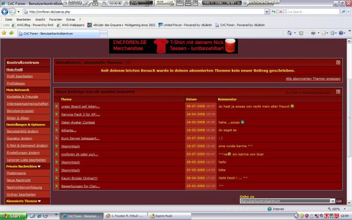Click green karma icon beside Allierte thread
352x220 pixels.
click(56, 130)
